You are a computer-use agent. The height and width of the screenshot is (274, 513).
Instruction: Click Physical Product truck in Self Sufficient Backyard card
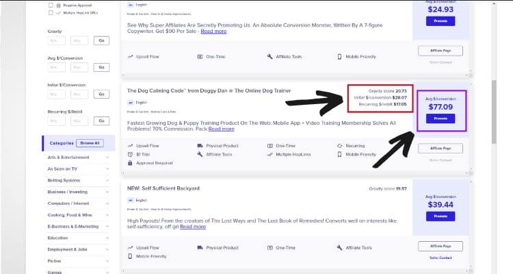[200, 248]
